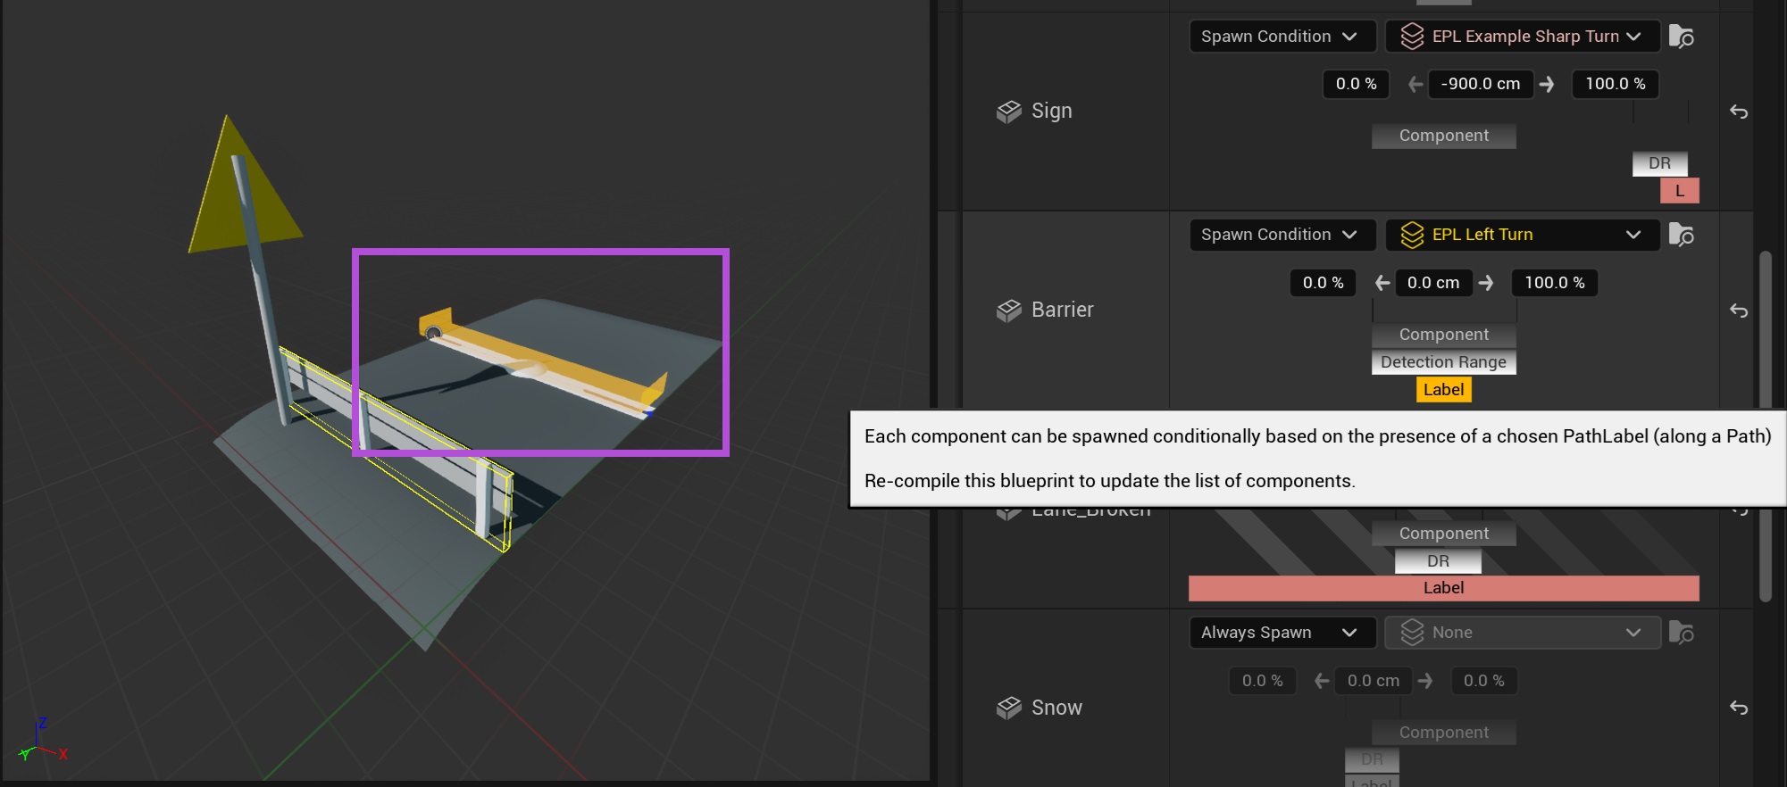
Task: Reset the Sign row with its revert arrow
Action: [x=1738, y=112]
